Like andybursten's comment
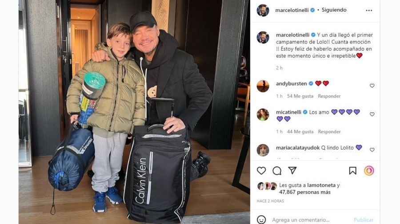Image resolution: width=400 pixels, height=224 pixels. [x=372, y=86]
